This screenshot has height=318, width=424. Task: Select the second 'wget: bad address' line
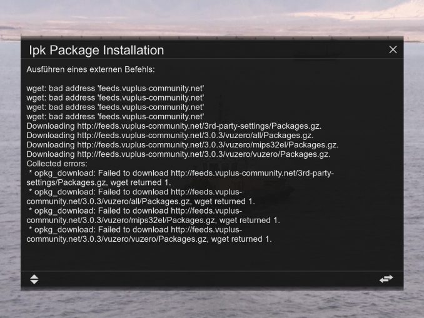[x=115, y=98]
